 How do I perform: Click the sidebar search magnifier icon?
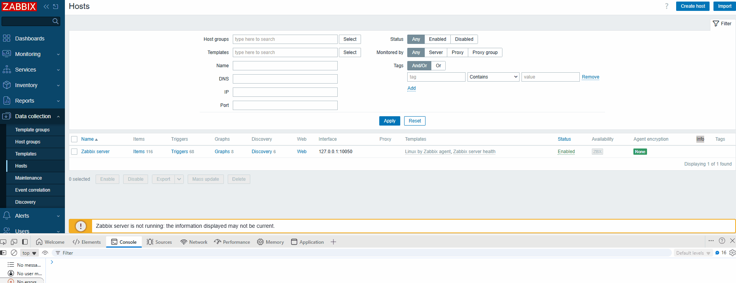coord(56,21)
